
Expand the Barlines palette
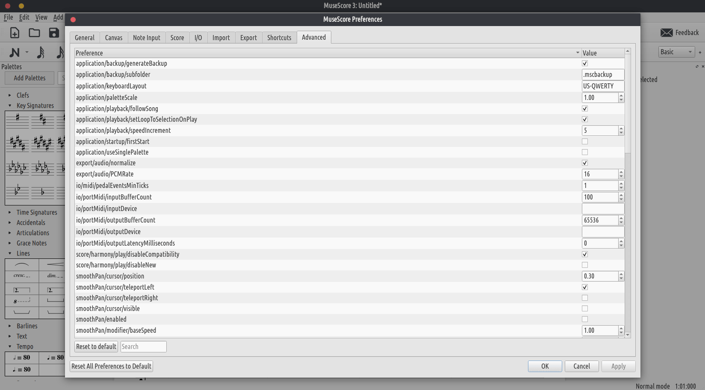(10, 326)
